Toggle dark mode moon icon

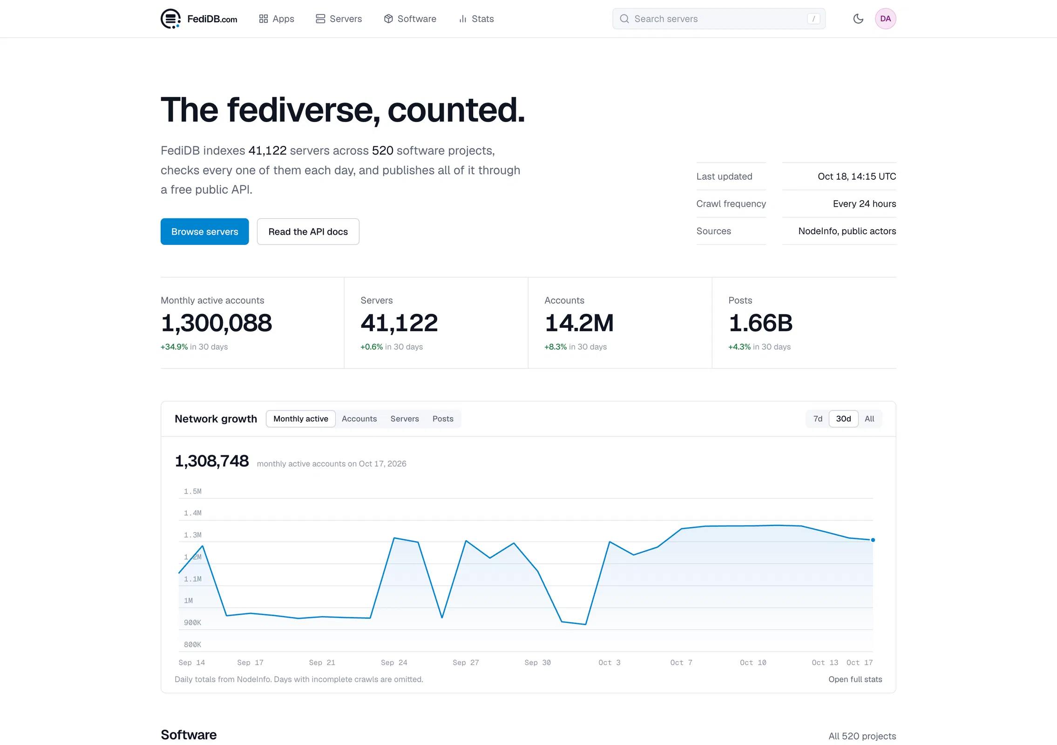[x=858, y=19]
